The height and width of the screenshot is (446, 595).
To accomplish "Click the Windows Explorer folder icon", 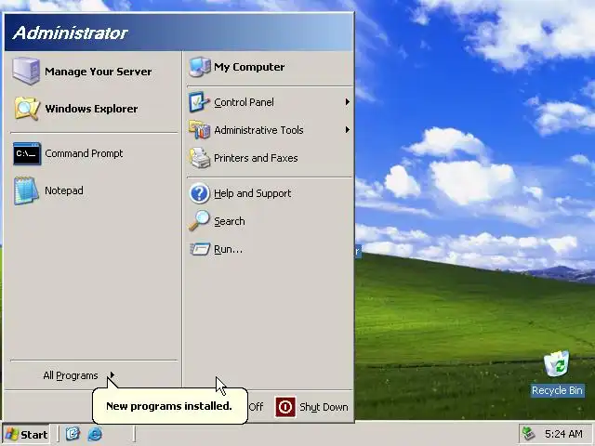I will 27,109.
